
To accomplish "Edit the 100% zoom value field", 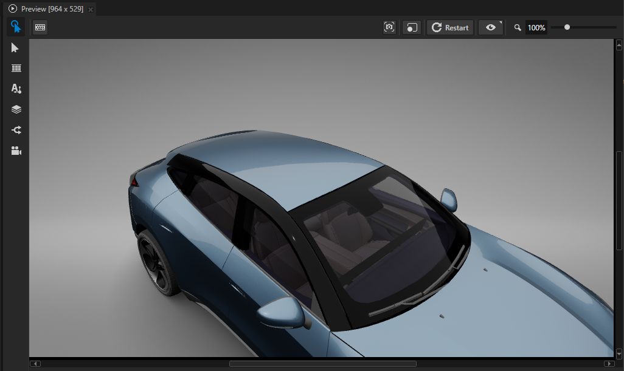I will point(536,27).
